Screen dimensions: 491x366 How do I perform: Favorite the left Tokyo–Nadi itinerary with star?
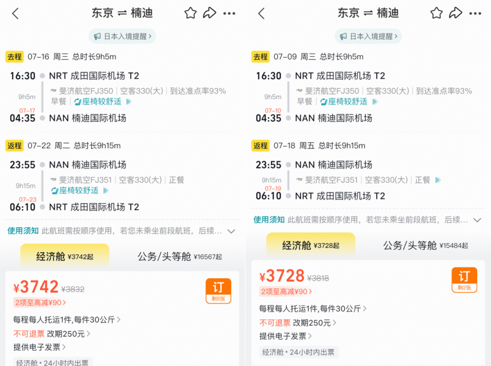tap(190, 13)
